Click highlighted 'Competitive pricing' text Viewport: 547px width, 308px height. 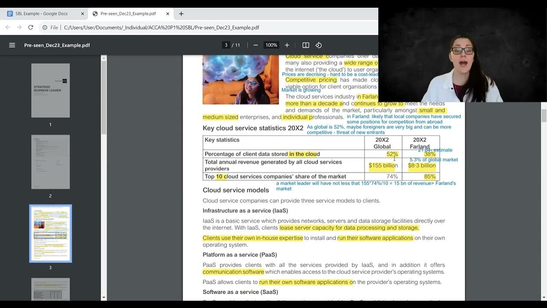click(311, 80)
